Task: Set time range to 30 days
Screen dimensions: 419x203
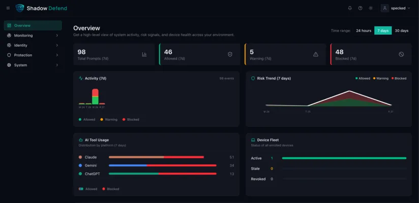Action: point(402,30)
